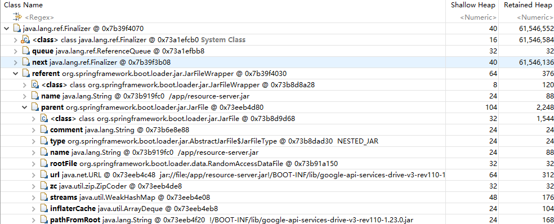554x224 pixels.
Task: Expand the class JarFileWrapper @ 0x73b8d8a28 row
Action: (24, 85)
